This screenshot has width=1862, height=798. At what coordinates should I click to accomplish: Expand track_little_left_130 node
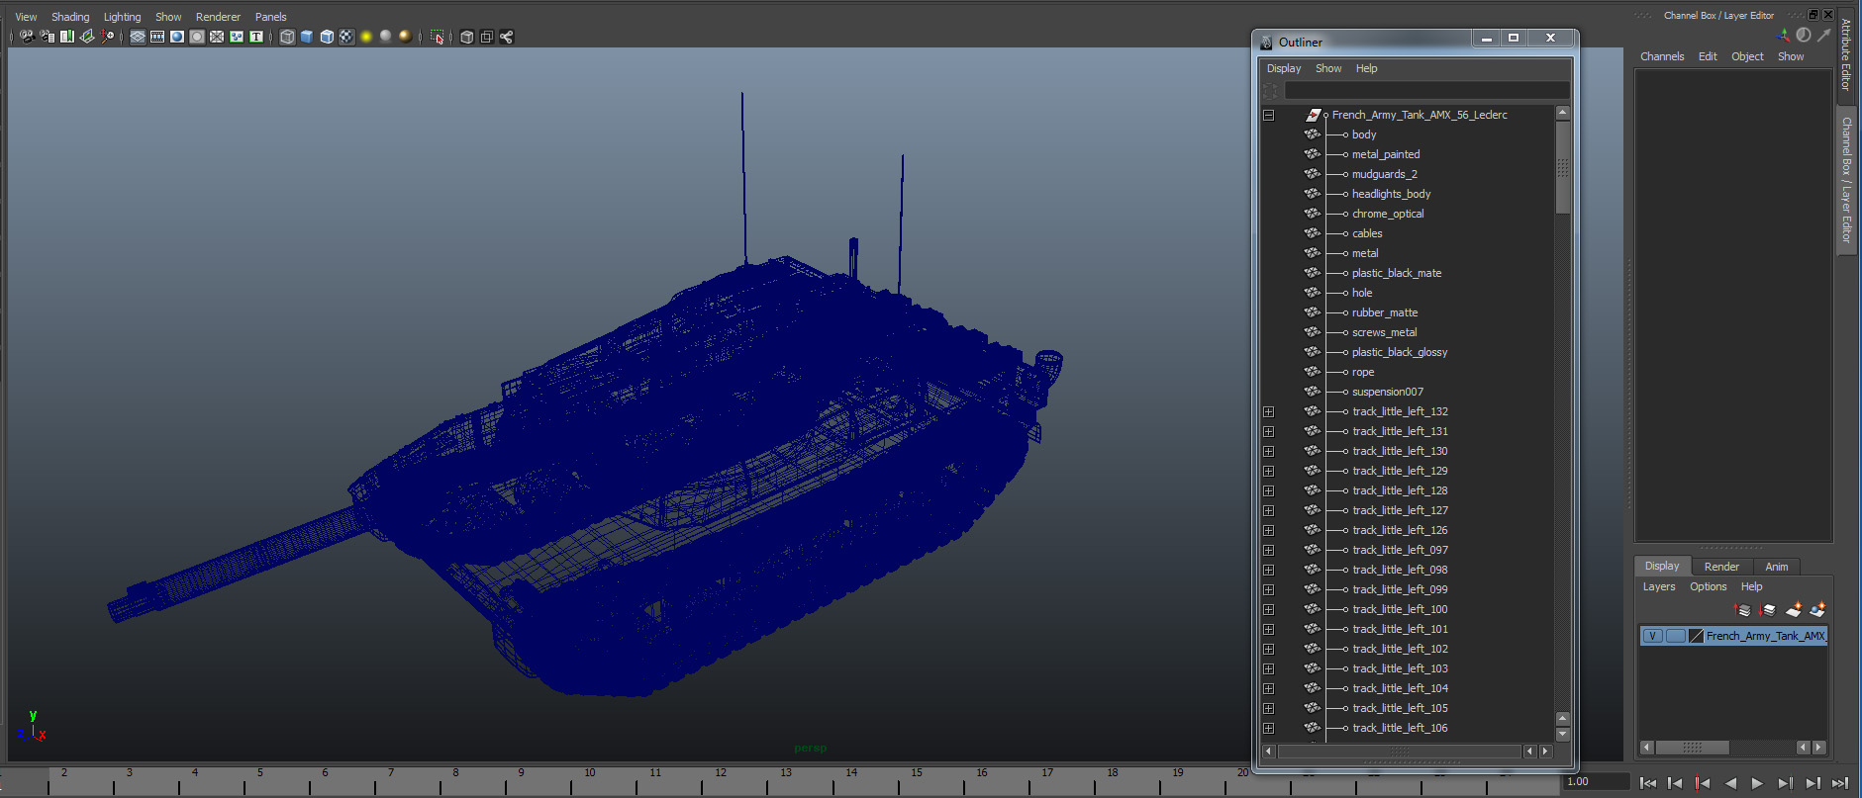coord(1268,451)
